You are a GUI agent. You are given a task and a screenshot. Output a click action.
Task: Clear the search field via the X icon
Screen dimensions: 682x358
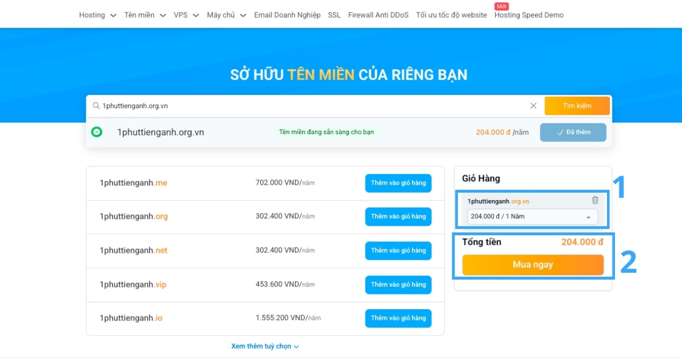click(533, 106)
